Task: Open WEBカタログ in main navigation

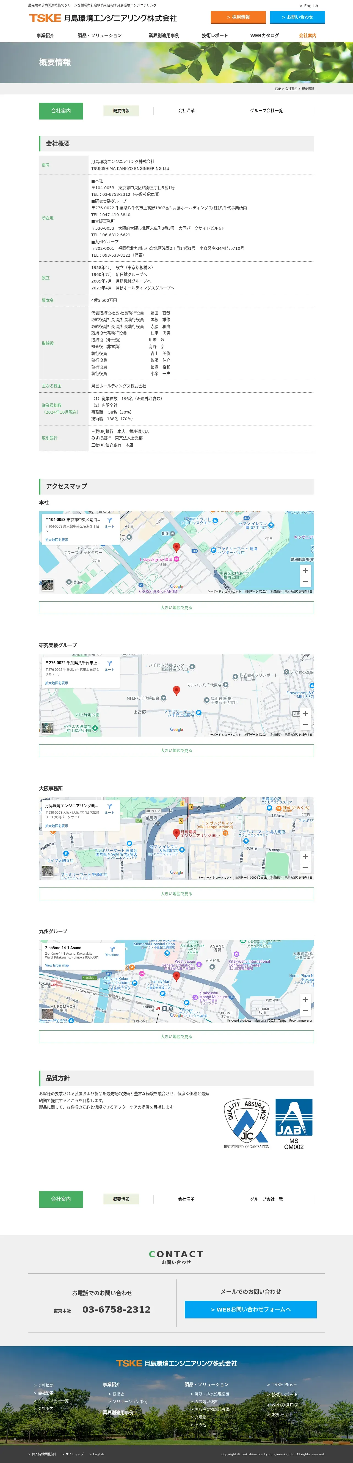Action: click(x=264, y=35)
